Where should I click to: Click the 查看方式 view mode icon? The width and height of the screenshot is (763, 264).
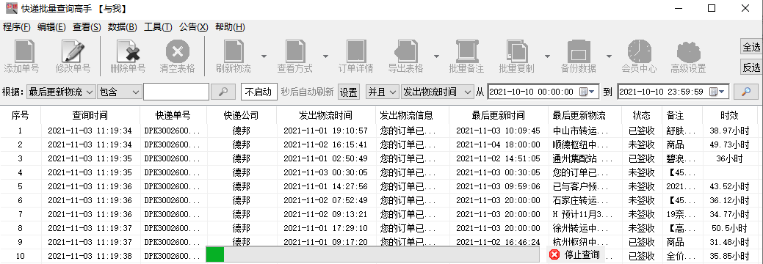click(295, 51)
